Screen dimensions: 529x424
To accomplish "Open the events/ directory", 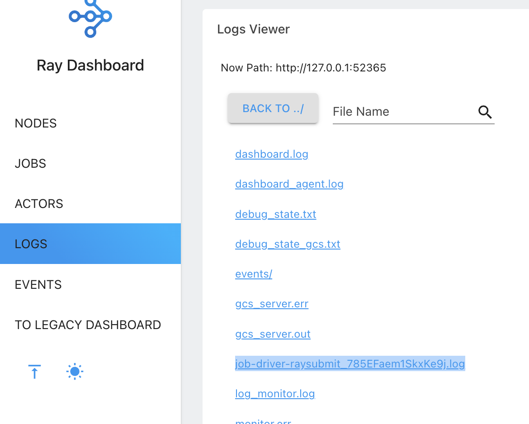I will [x=253, y=274].
